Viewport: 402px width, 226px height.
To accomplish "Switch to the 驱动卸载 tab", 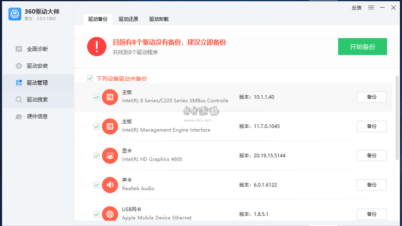I will point(159,19).
